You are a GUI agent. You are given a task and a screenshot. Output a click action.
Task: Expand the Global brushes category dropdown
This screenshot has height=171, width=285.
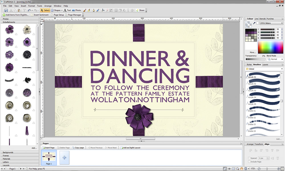click(264, 69)
